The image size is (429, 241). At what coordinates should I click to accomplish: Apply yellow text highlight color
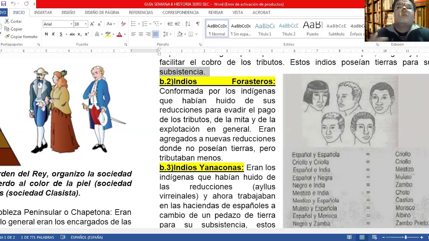point(108,34)
